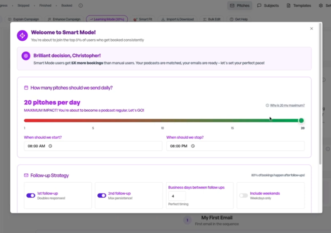Click the Enhance Campaign button
The height and width of the screenshot is (233, 331).
click(x=64, y=19)
